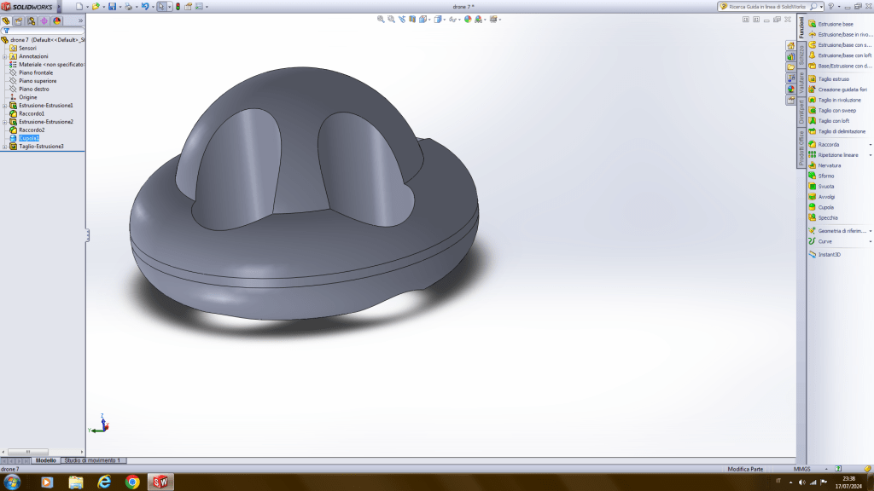Viewport: 874px width, 491px height.
Task: Activate the Nervatura rib tool
Action: [829, 165]
